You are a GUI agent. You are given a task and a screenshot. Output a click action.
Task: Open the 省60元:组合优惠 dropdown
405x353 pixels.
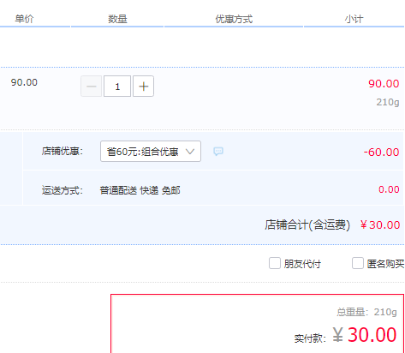151,152
